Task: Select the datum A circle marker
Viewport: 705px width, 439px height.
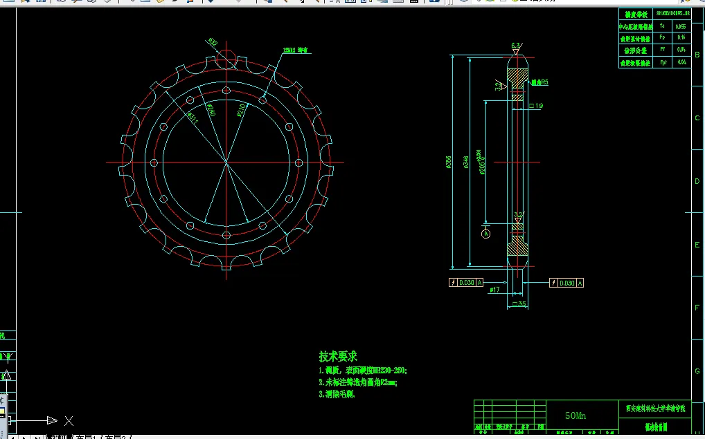Action: pos(485,234)
